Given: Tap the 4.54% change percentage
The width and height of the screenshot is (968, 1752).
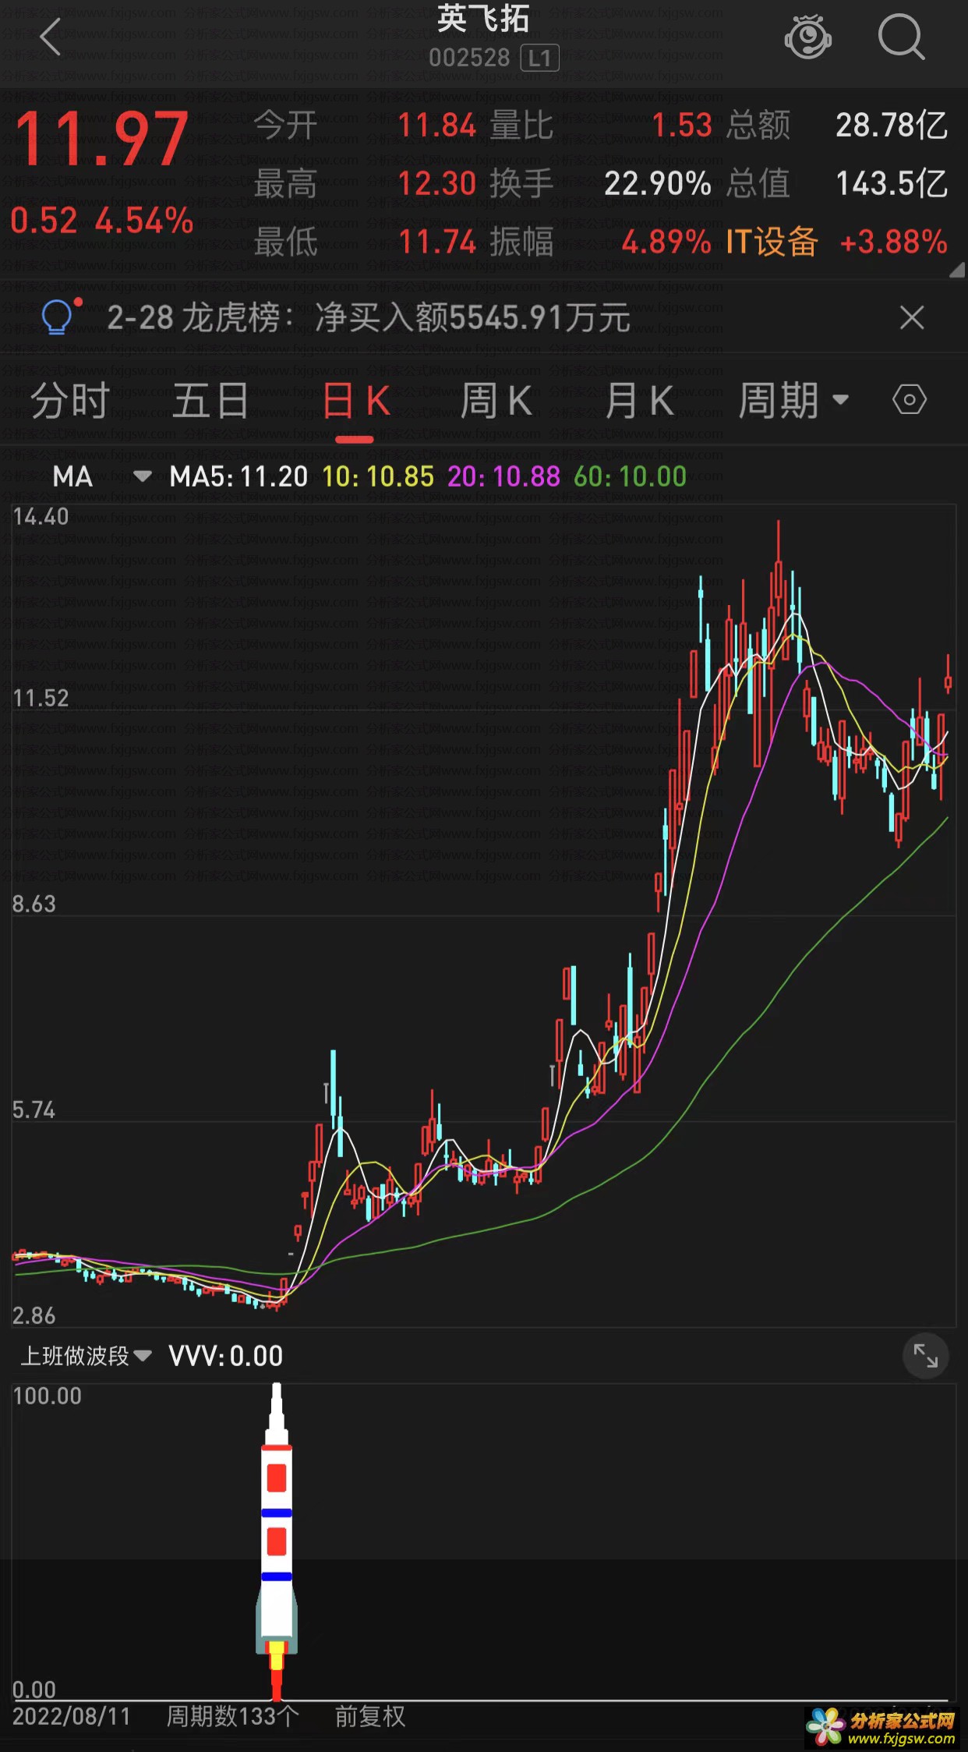Looking at the screenshot, I should coord(144,221).
